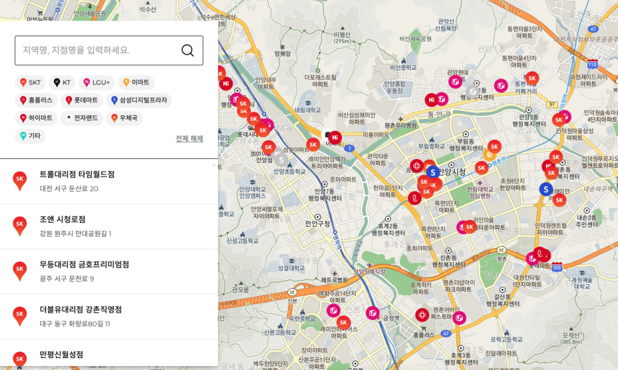Toggle the 하이마트 filter chip
618x370 pixels.
point(36,117)
